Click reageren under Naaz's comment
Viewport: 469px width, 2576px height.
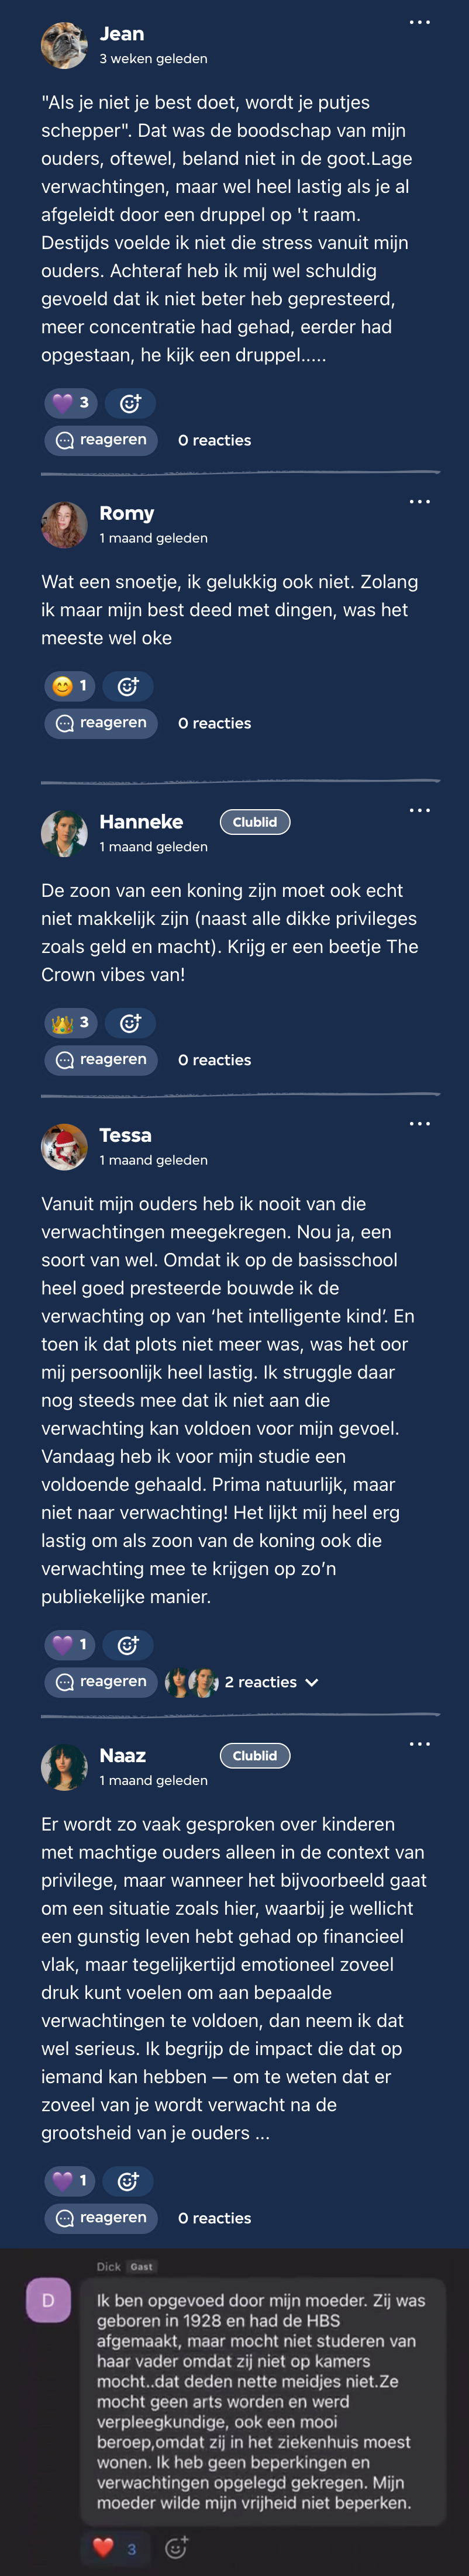coord(101,2217)
